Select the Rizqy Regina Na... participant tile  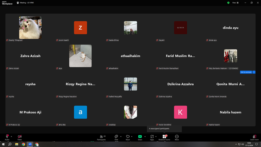80,84
